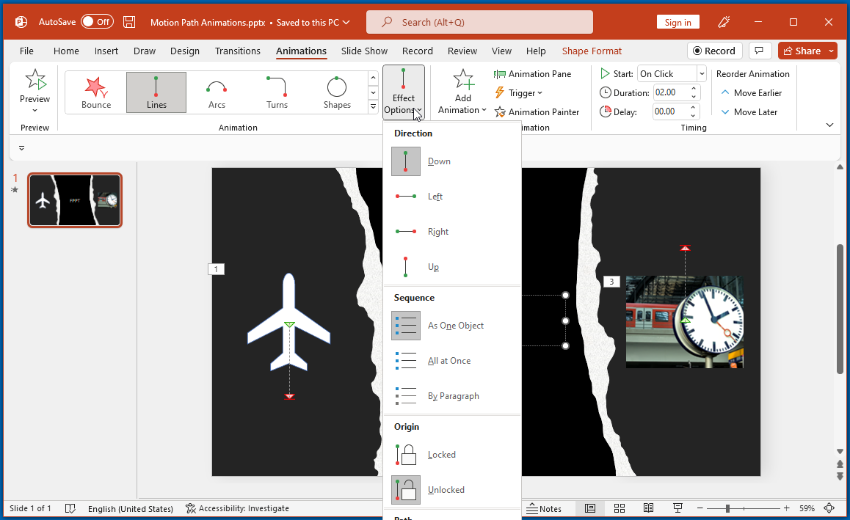Open the Animation Pane
Screen dimensions: 850x520
(x=532, y=74)
